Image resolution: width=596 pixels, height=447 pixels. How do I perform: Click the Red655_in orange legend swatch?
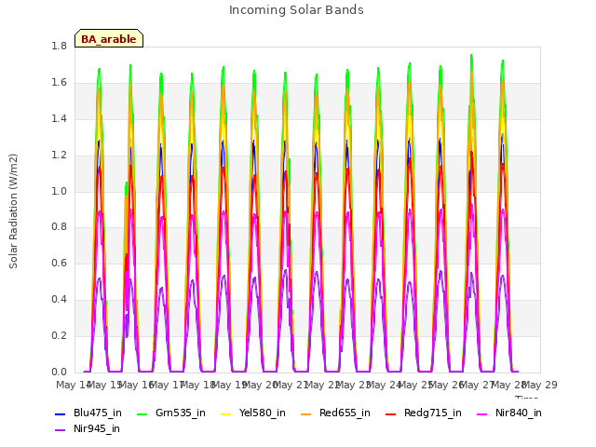pyautogui.click(x=306, y=413)
